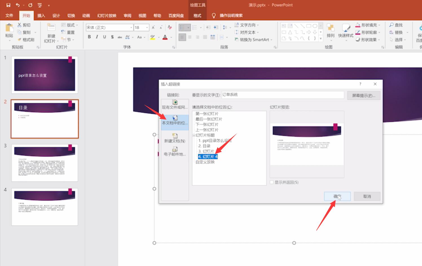This screenshot has height=266, width=422.
Task: Collapse the 幻灯片标题 tree node
Action: 194,135
